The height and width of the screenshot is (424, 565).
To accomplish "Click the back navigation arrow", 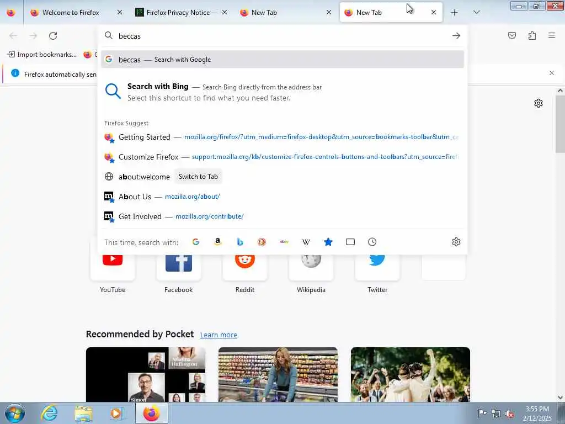I will coord(13,36).
